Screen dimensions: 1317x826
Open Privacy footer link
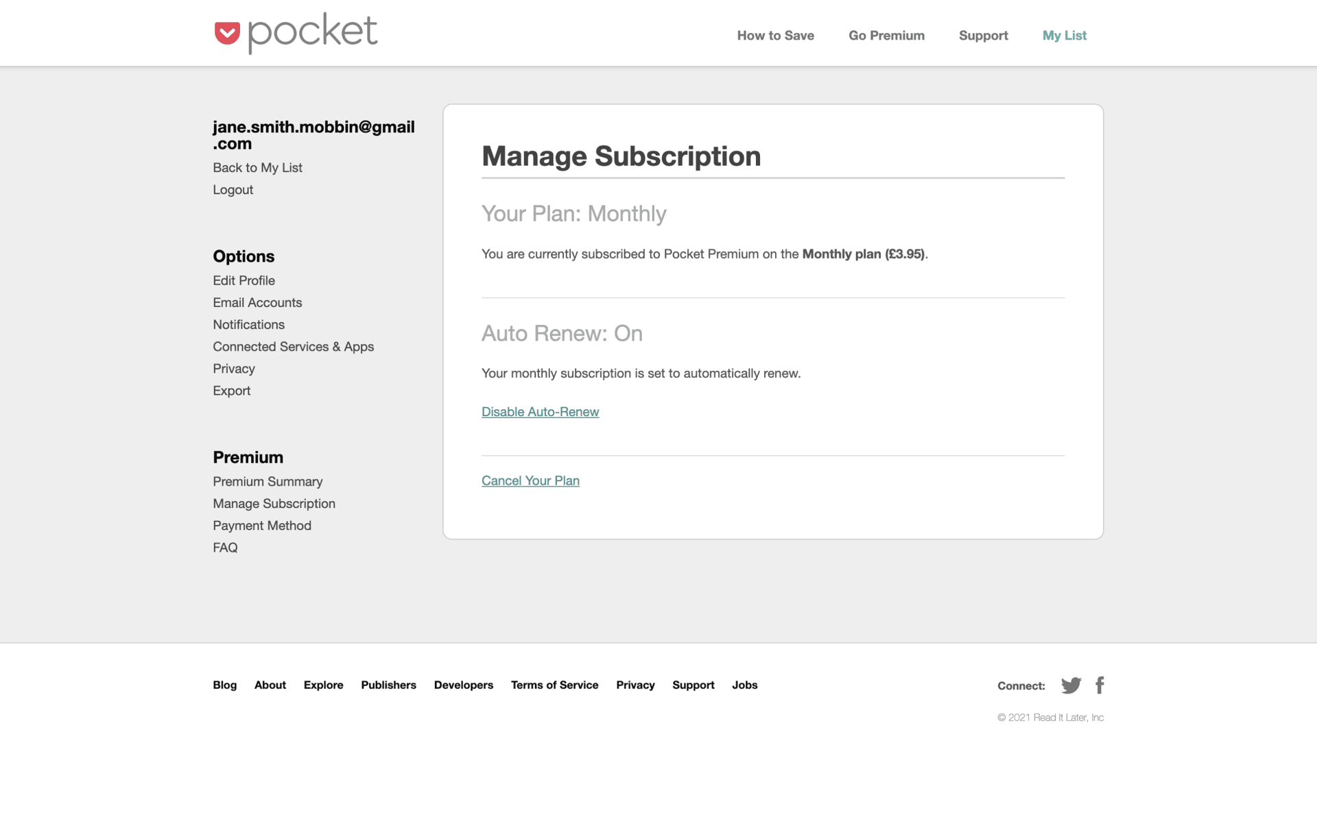pyautogui.click(x=635, y=685)
